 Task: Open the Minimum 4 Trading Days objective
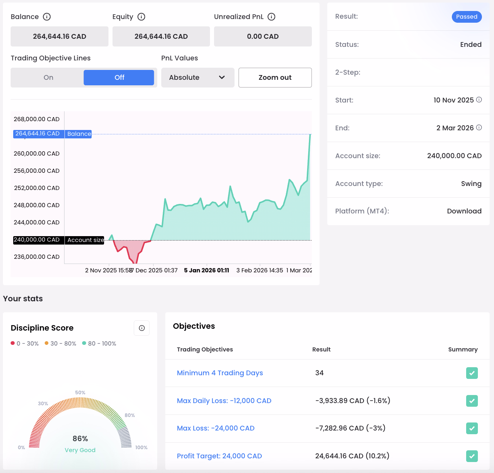[x=220, y=373]
